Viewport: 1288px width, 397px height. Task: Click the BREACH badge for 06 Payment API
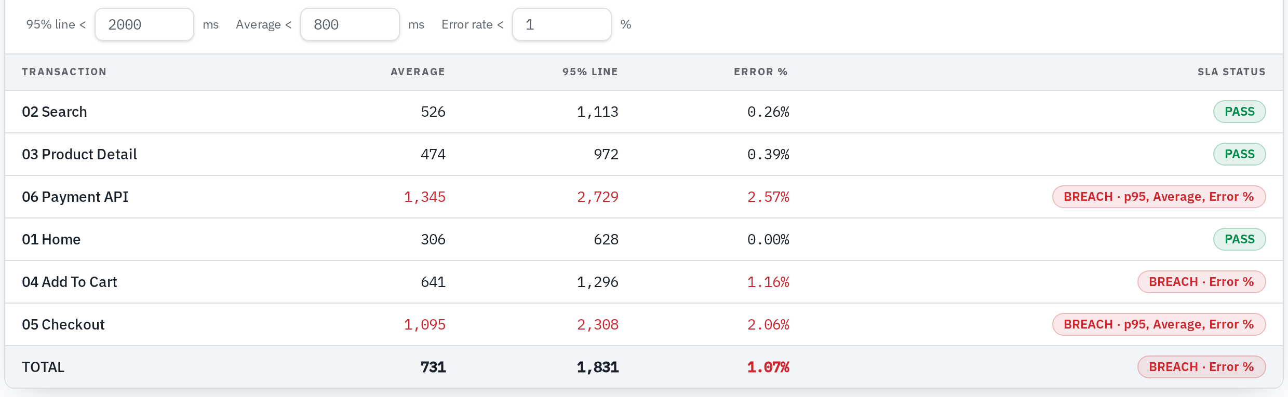pyautogui.click(x=1159, y=197)
